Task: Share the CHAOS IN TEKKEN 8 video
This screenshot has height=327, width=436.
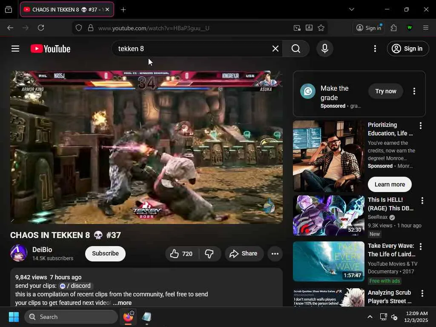Action: click(244, 254)
